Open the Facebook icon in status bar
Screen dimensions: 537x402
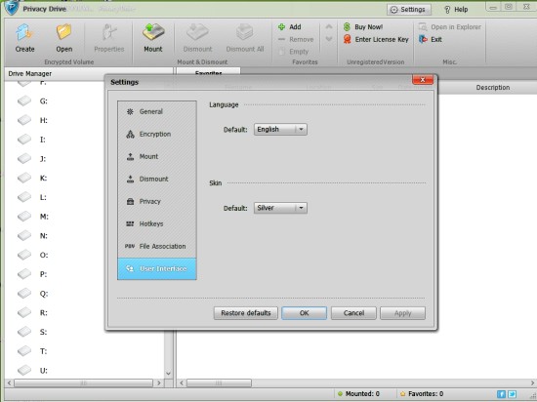[501, 394]
